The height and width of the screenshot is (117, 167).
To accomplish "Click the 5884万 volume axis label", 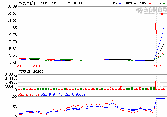I will pos(11,86).
